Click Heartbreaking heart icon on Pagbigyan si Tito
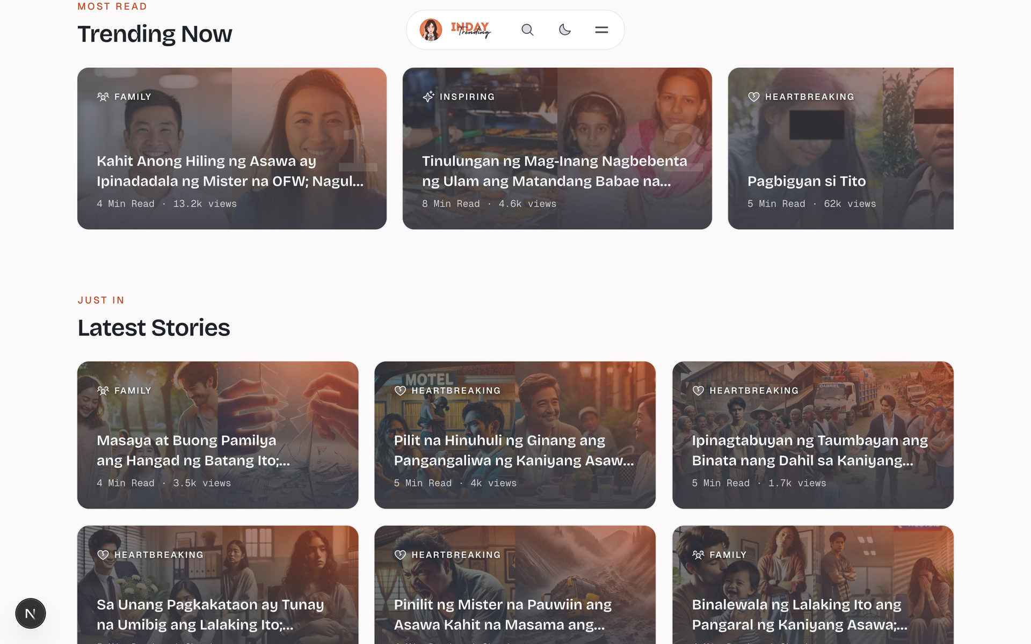Screen dimensions: 1031x644 (753, 97)
